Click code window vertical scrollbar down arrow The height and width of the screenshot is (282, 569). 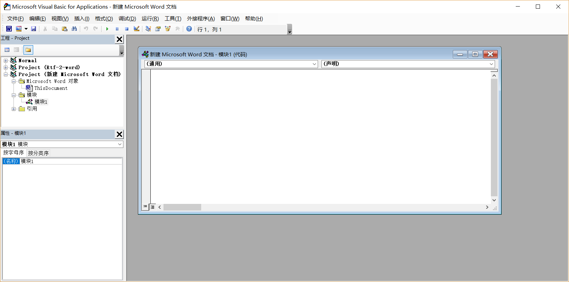494,200
